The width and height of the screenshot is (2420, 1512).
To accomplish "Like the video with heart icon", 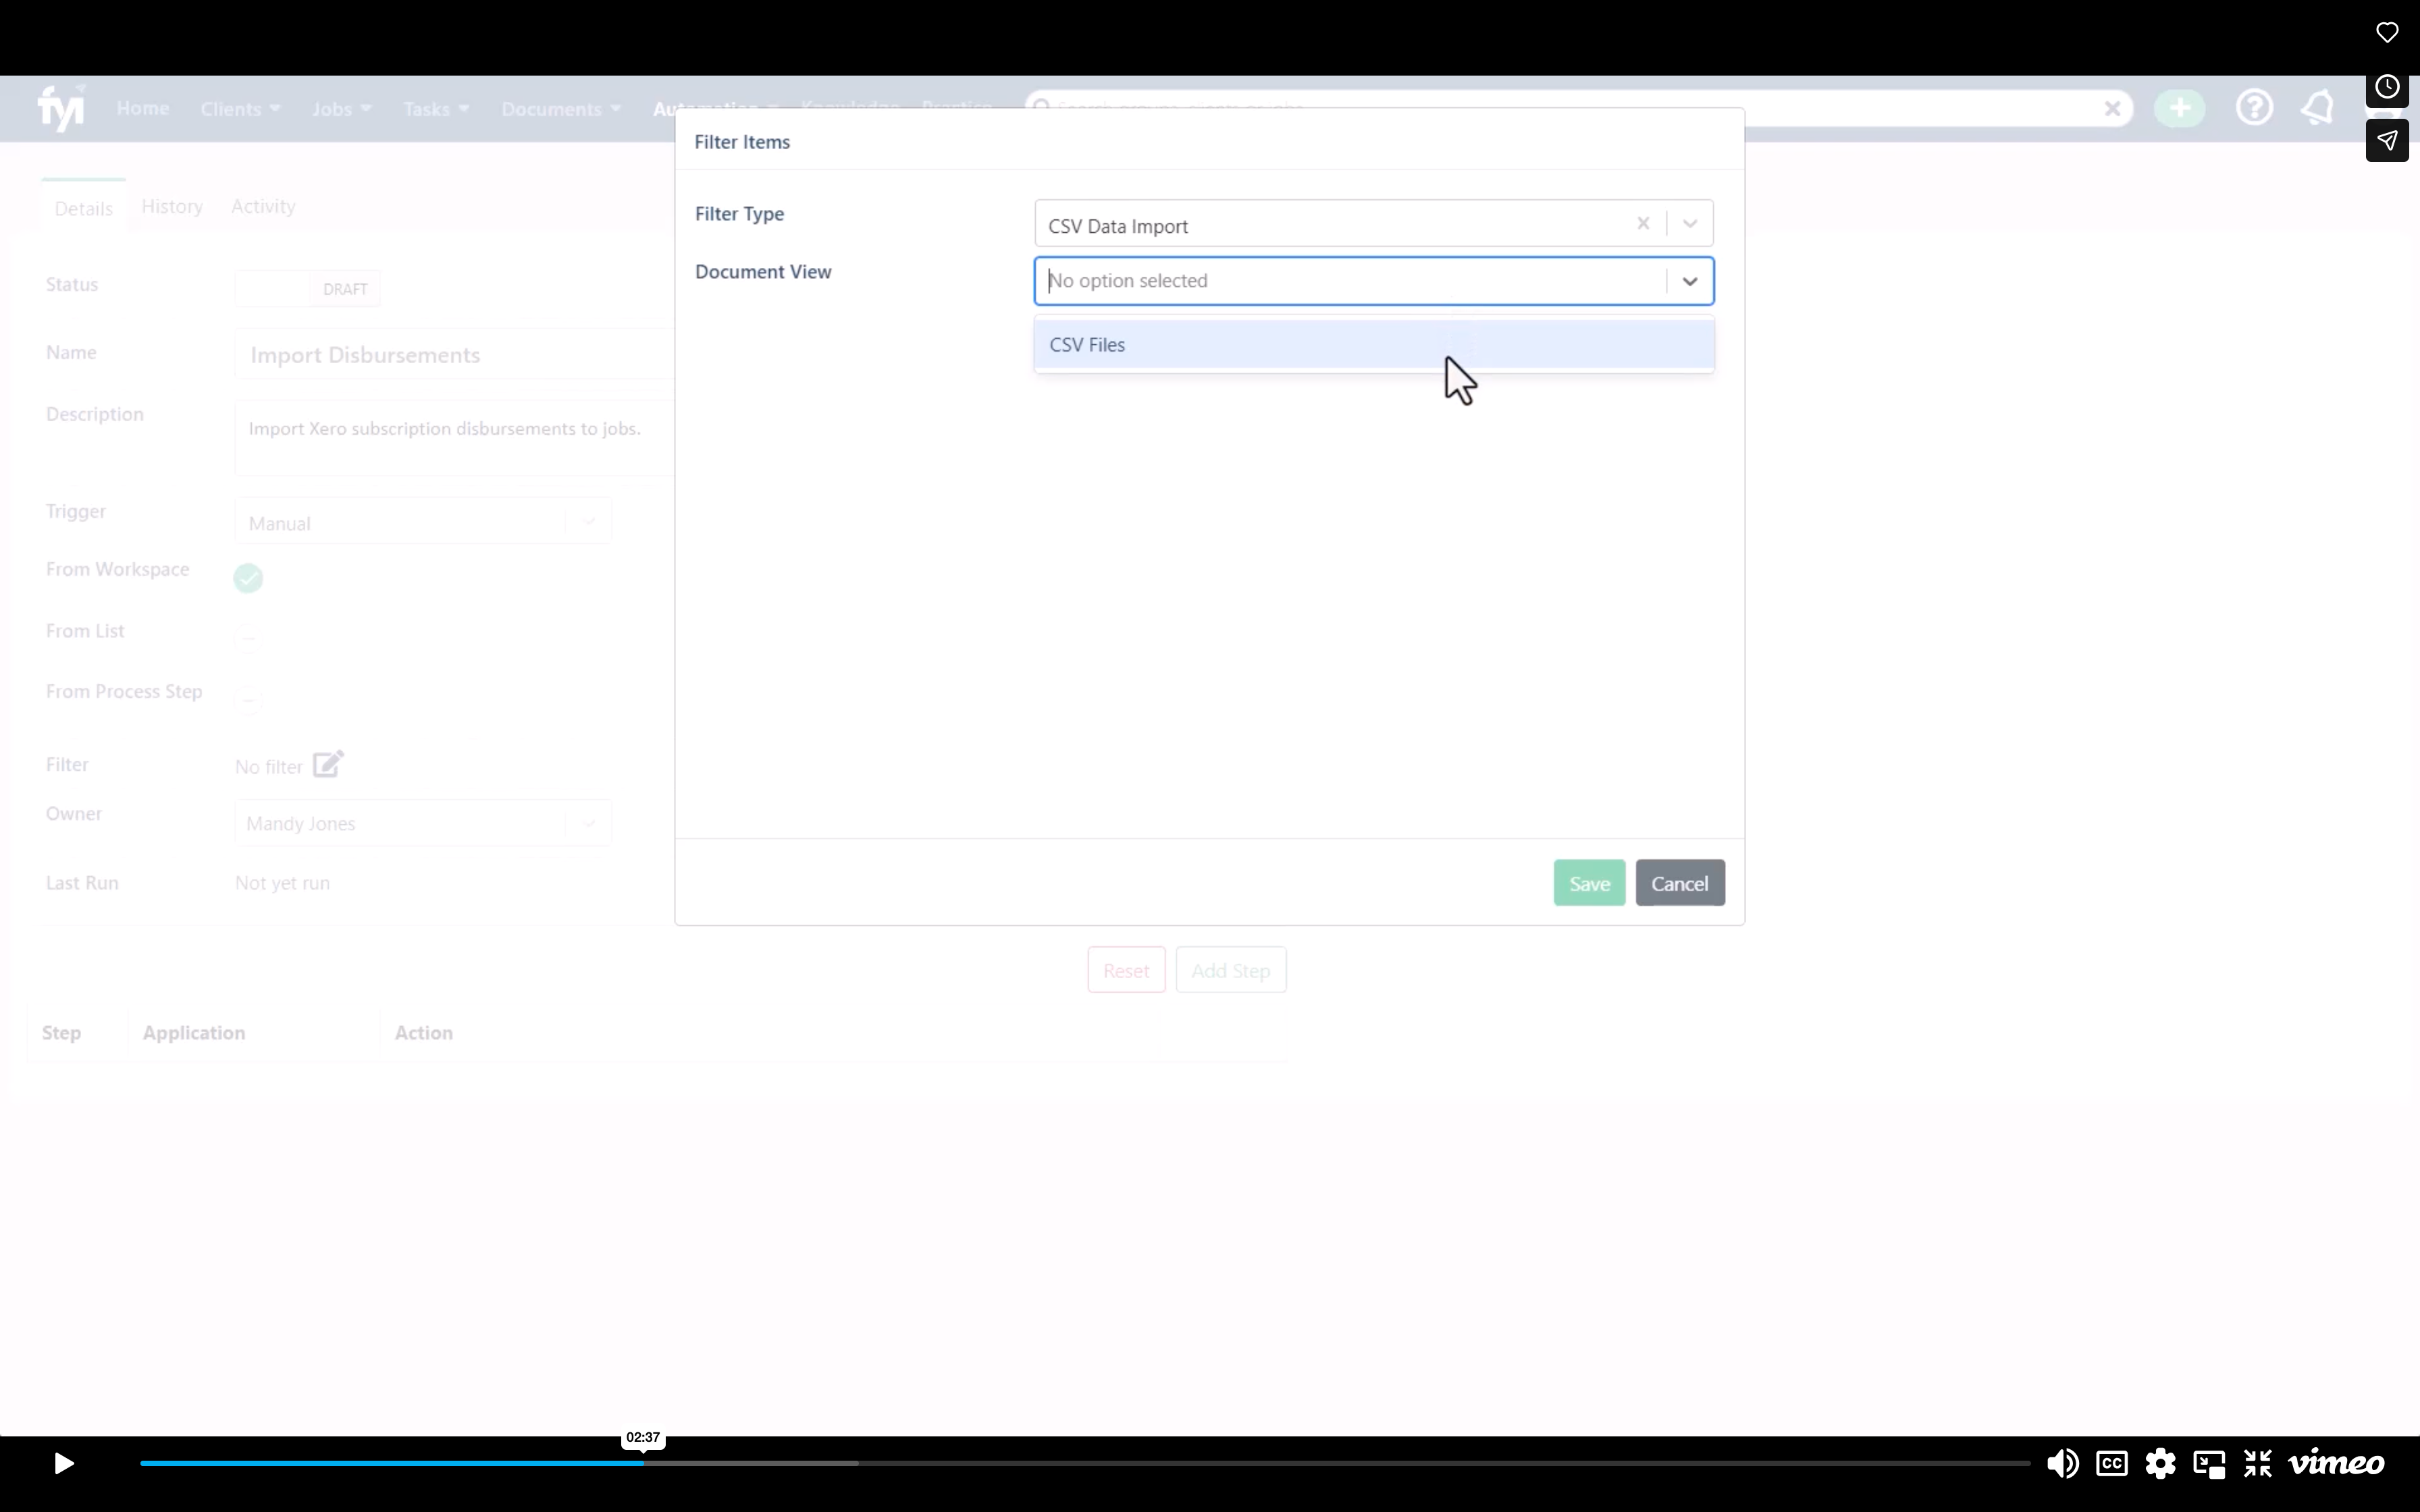I will tap(2387, 33).
